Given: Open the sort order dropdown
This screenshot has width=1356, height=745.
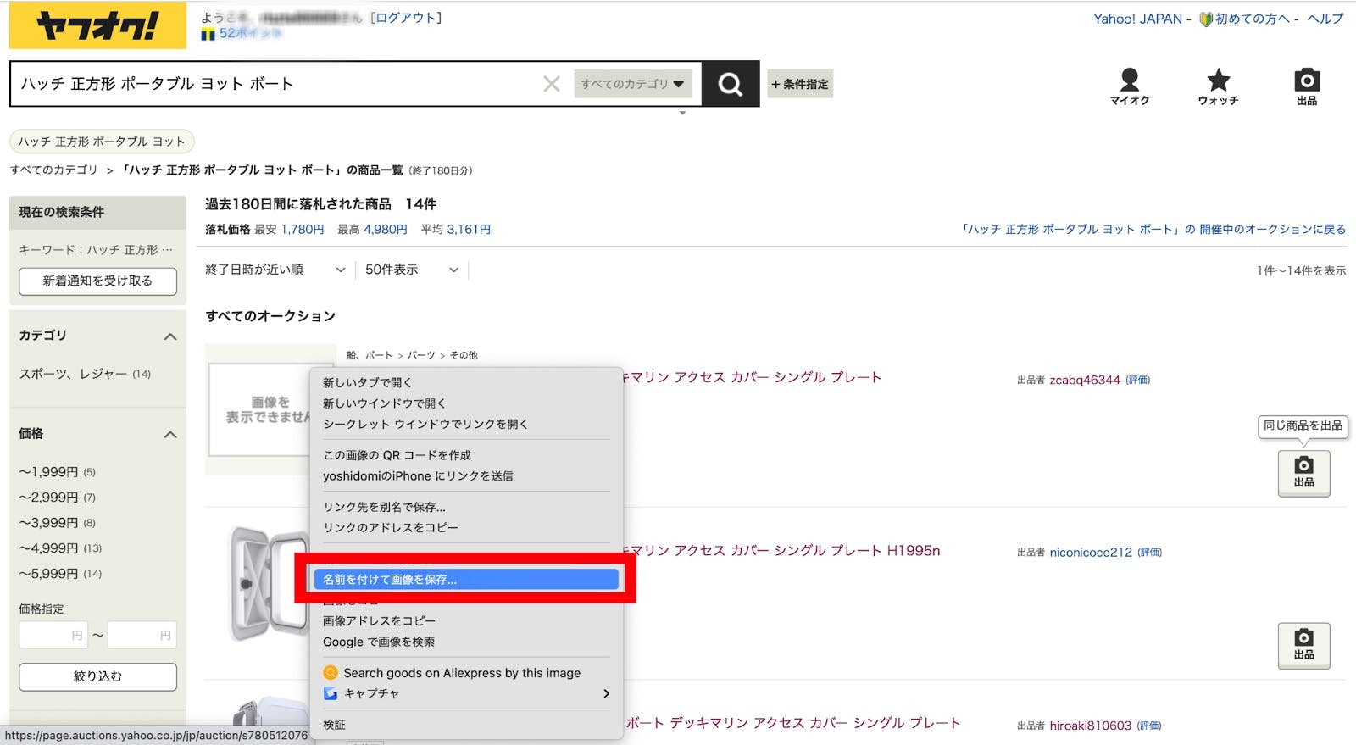Looking at the screenshot, I should point(275,270).
